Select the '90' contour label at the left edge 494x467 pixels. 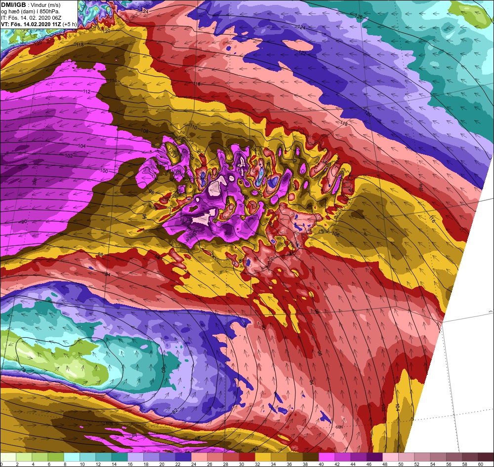[x=24, y=222]
